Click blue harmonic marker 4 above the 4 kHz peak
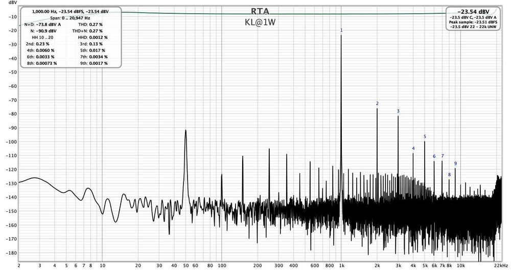Screen dimensions: 511x270 point(413,149)
